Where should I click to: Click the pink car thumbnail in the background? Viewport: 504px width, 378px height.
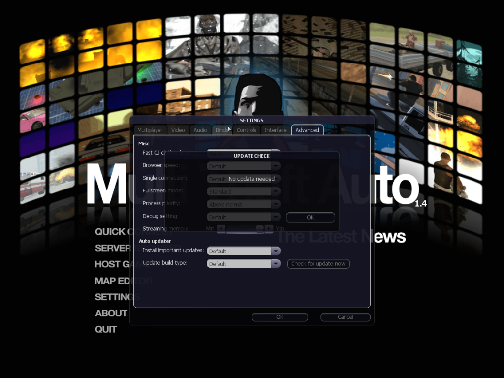coord(32,121)
